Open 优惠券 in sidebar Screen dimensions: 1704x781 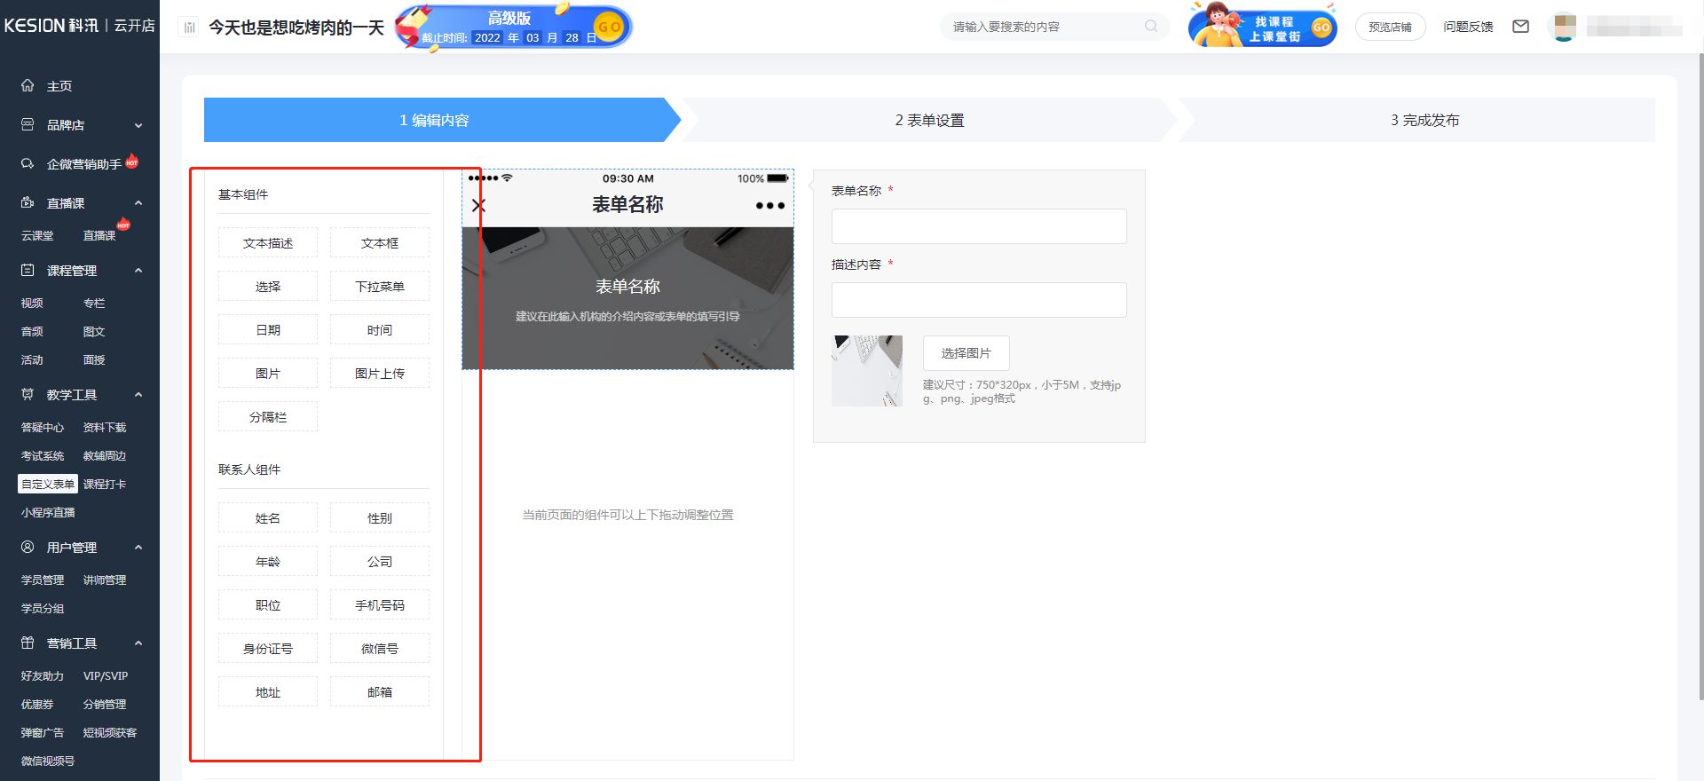pos(37,705)
